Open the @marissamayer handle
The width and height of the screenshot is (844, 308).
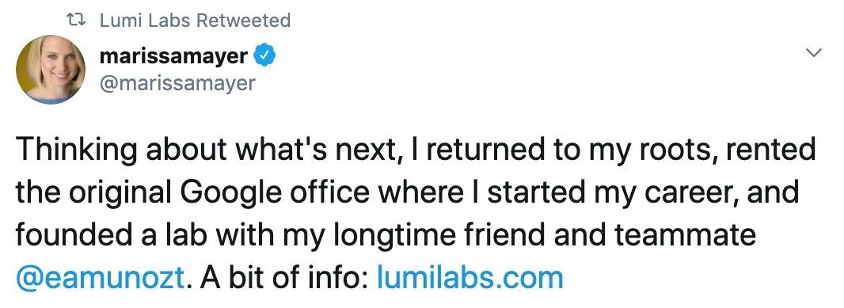tap(177, 83)
